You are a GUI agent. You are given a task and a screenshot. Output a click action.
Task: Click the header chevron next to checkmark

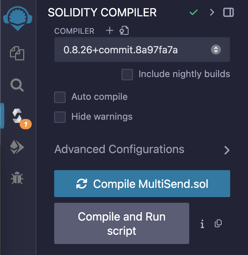(x=212, y=13)
